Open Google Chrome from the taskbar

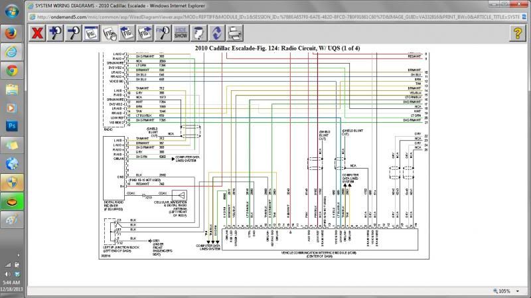pyautogui.click(x=11, y=70)
